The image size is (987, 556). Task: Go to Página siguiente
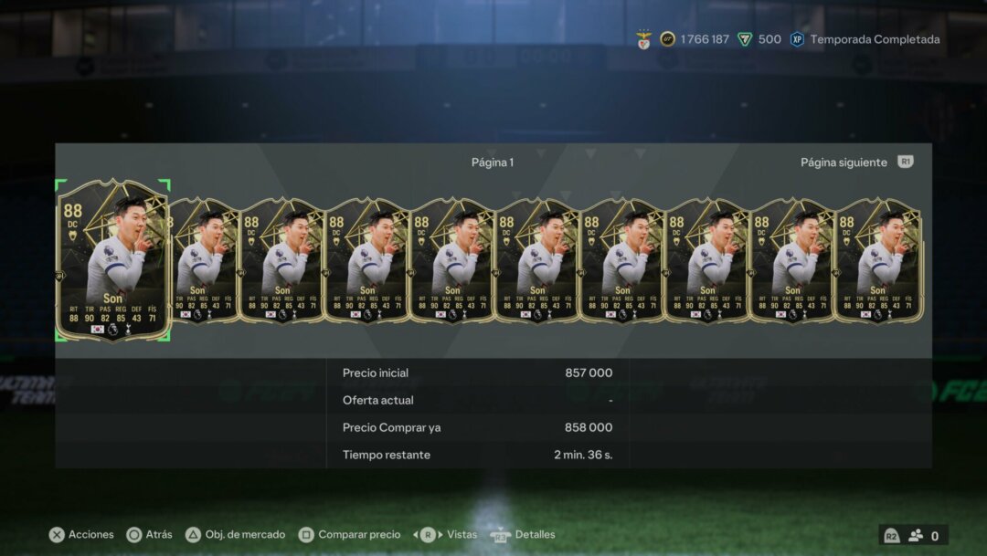click(844, 163)
